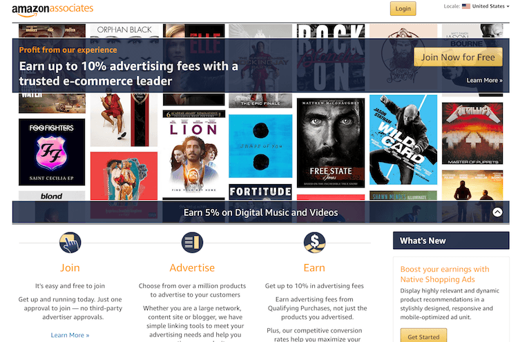Click the United States flag icon
Screen dimensions: 518x342
click(466, 6)
